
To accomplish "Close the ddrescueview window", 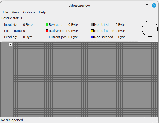I will click(154, 5).
